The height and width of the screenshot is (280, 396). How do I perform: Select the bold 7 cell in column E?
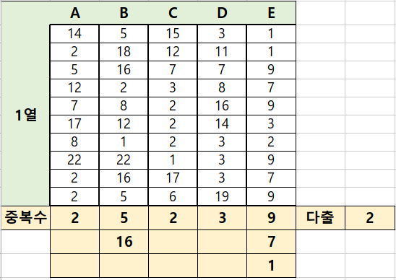pyautogui.click(x=271, y=242)
